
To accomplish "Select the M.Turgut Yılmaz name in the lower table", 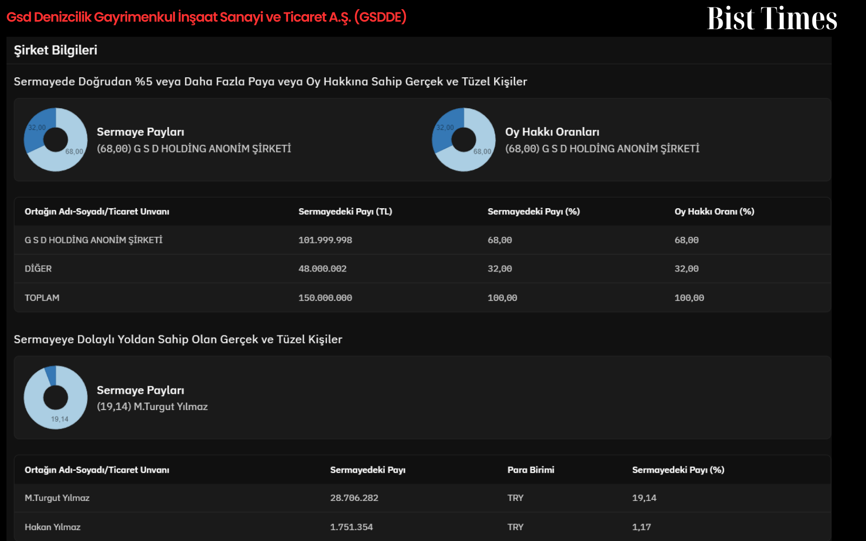I will point(57,498).
